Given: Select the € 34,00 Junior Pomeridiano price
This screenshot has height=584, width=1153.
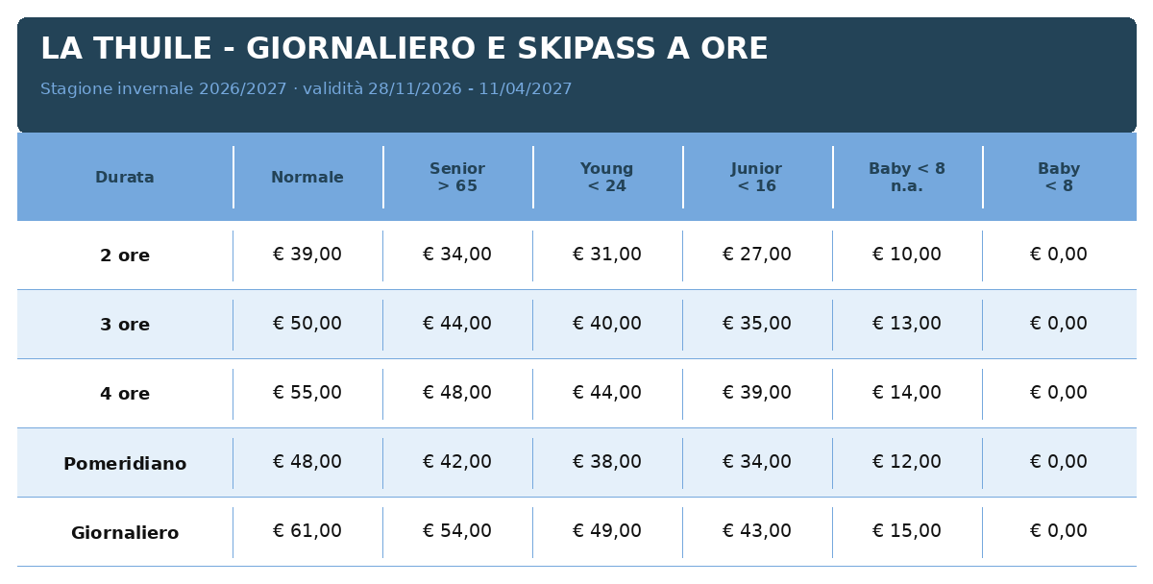Looking at the screenshot, I should coord(757,462).
